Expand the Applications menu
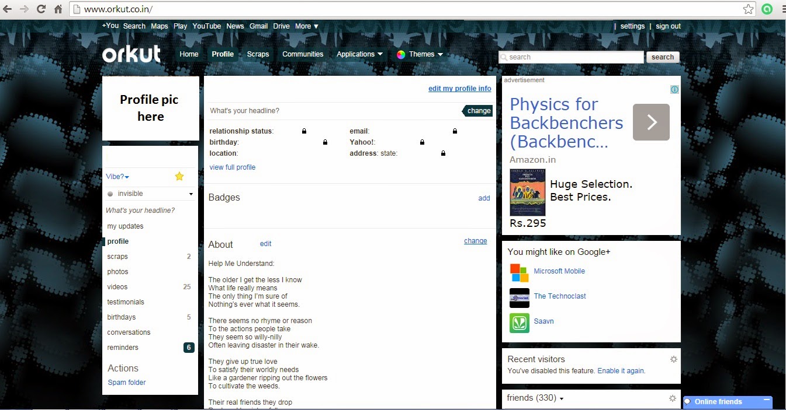 pos(359,54)
